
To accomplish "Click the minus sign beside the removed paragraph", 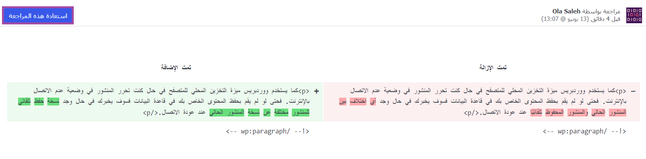I will point(633,91).
